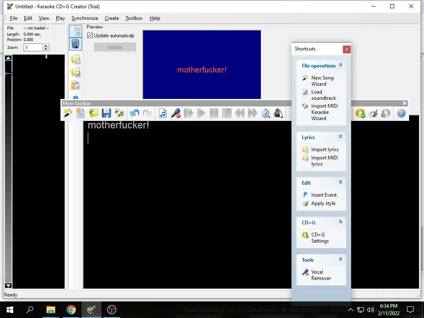Open the File menu
Screen dimensions: 424x318
[14, 18]
